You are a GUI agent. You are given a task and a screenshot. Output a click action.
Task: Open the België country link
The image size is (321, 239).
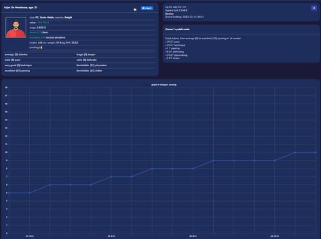[x=68, y=17]
